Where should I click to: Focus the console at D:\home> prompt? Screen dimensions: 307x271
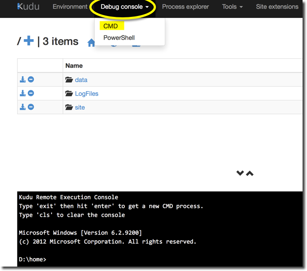point(32,259)
